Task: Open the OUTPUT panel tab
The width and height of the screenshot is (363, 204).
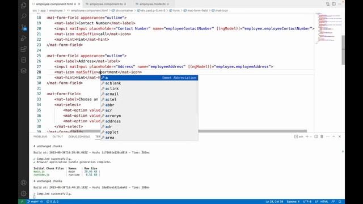Action: coord(58,137)
